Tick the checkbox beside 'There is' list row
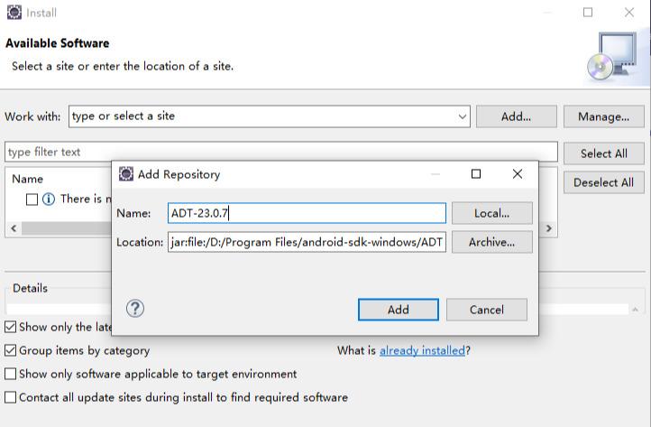Screen dimensions: 651x427 coord(32,200)
